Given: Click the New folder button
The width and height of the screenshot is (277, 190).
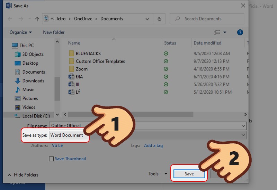Looking at the screenshot, I should 54,32.
